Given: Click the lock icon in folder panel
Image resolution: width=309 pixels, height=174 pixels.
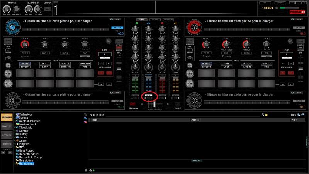Looking at the screenshot, I should pyautogui.click(x=86, y=170).
